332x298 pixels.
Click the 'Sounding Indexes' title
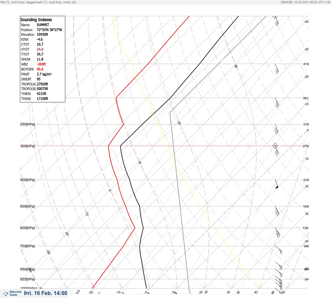pos(36,20)
